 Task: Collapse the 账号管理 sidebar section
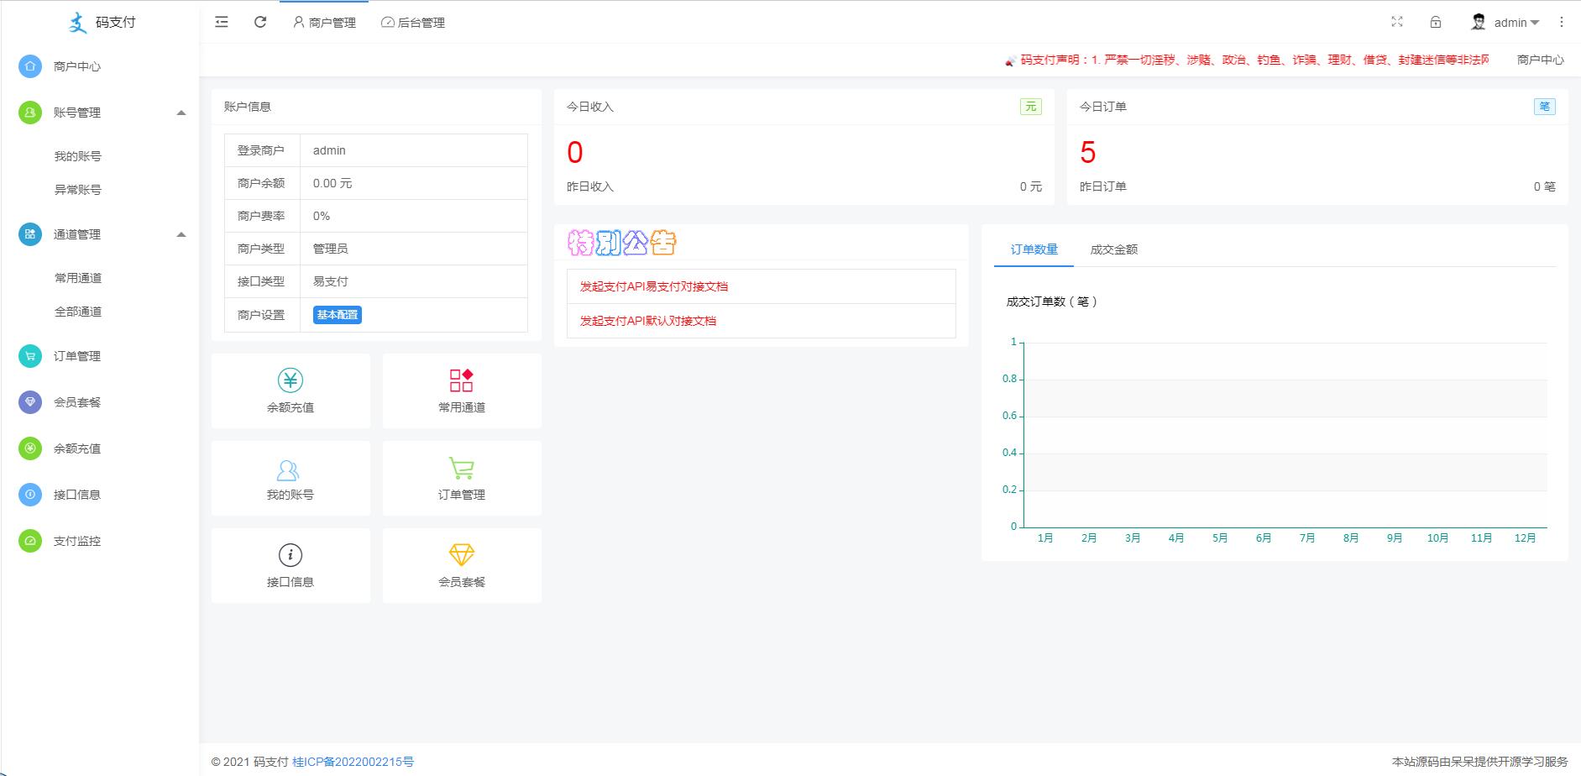point(181,113)
